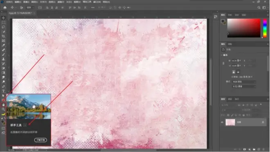Toggle Show Transform Controls in options bar
270x152 pixels.
[40, 8]
